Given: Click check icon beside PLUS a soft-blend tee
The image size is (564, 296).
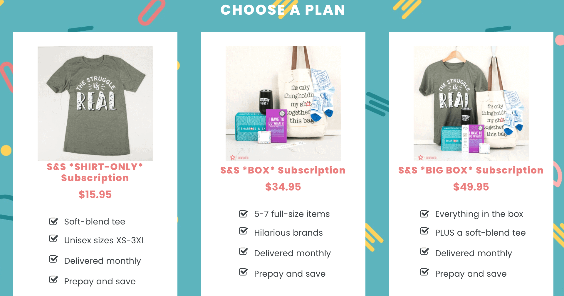Looking at the screenshot, I should [x=425, y=231].
